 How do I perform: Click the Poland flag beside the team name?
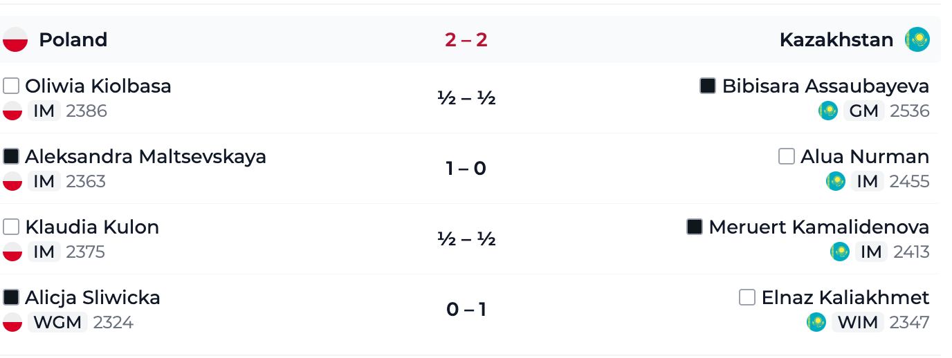coord(15,39)
